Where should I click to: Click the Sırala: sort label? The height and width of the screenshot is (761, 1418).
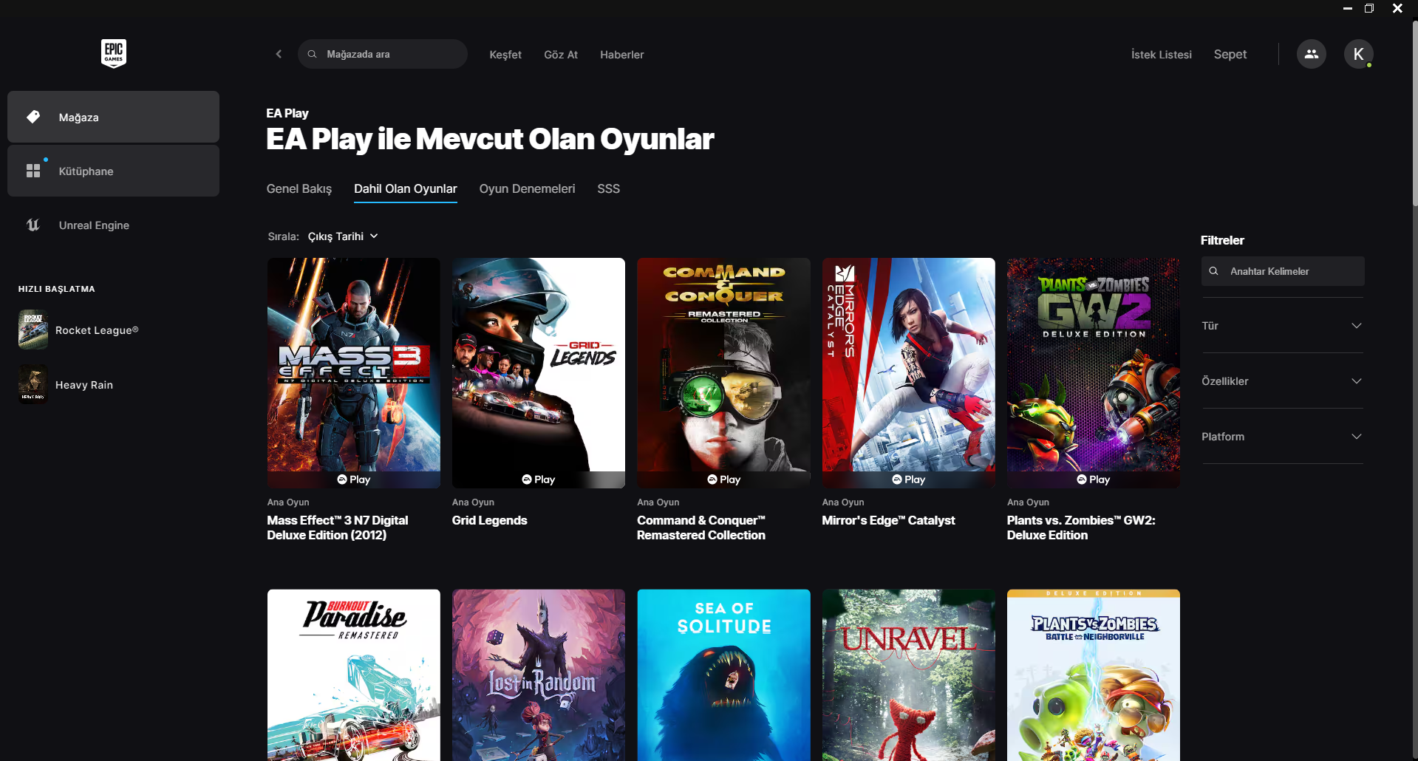283,236
